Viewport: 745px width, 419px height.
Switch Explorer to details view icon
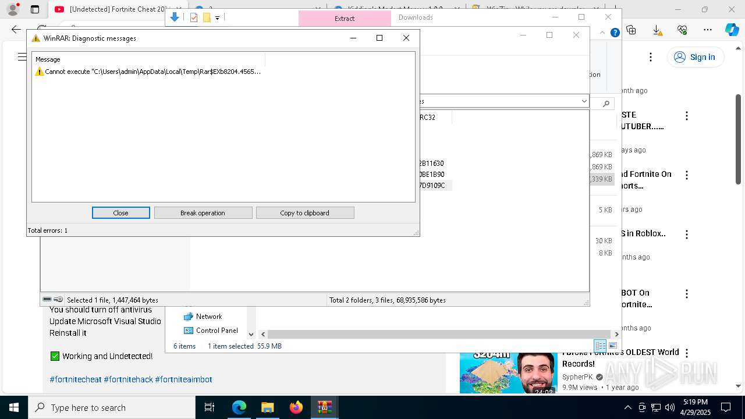[x=600, y=346]
